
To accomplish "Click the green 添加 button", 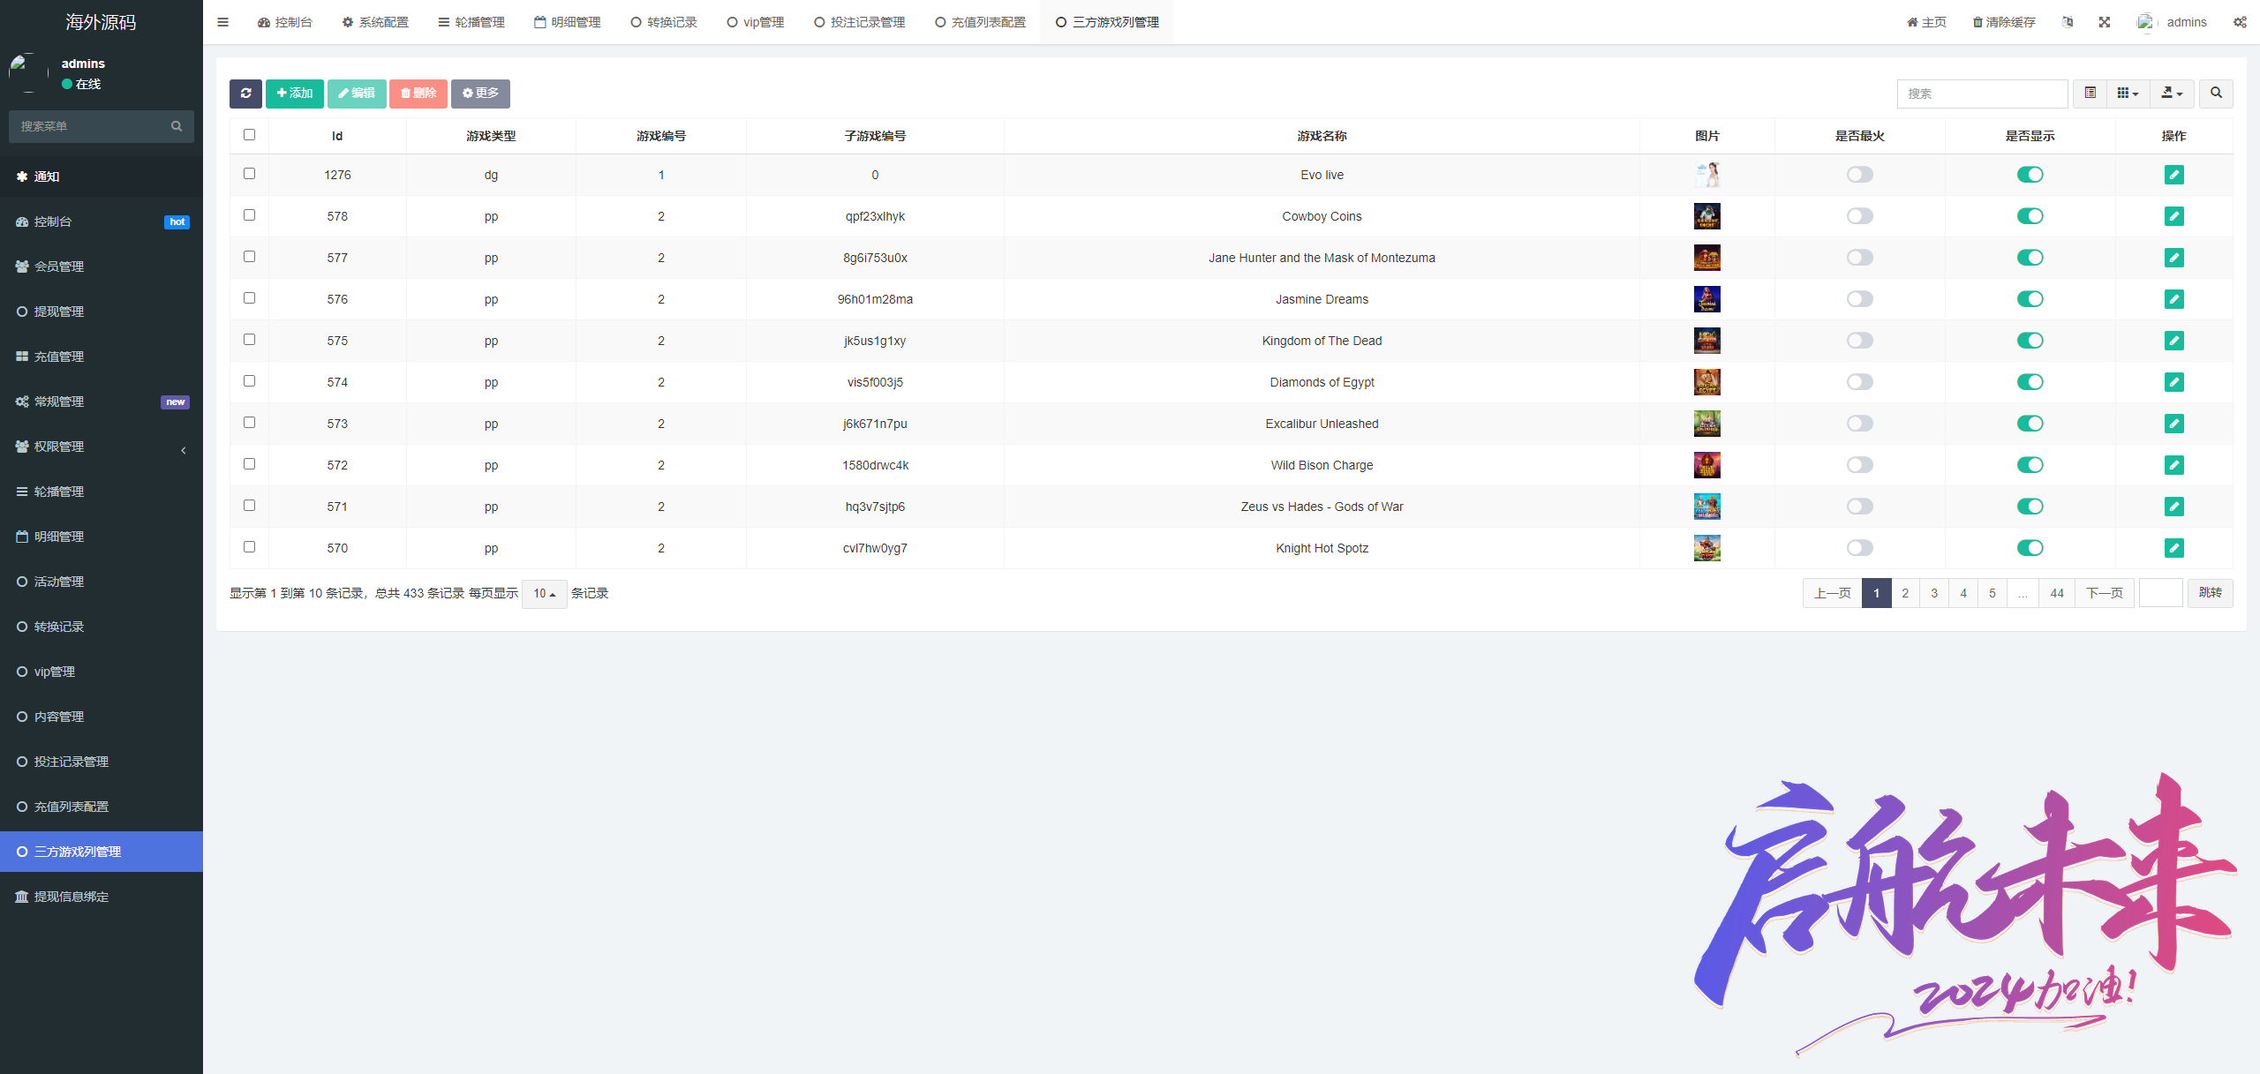I will pos(295,94).
